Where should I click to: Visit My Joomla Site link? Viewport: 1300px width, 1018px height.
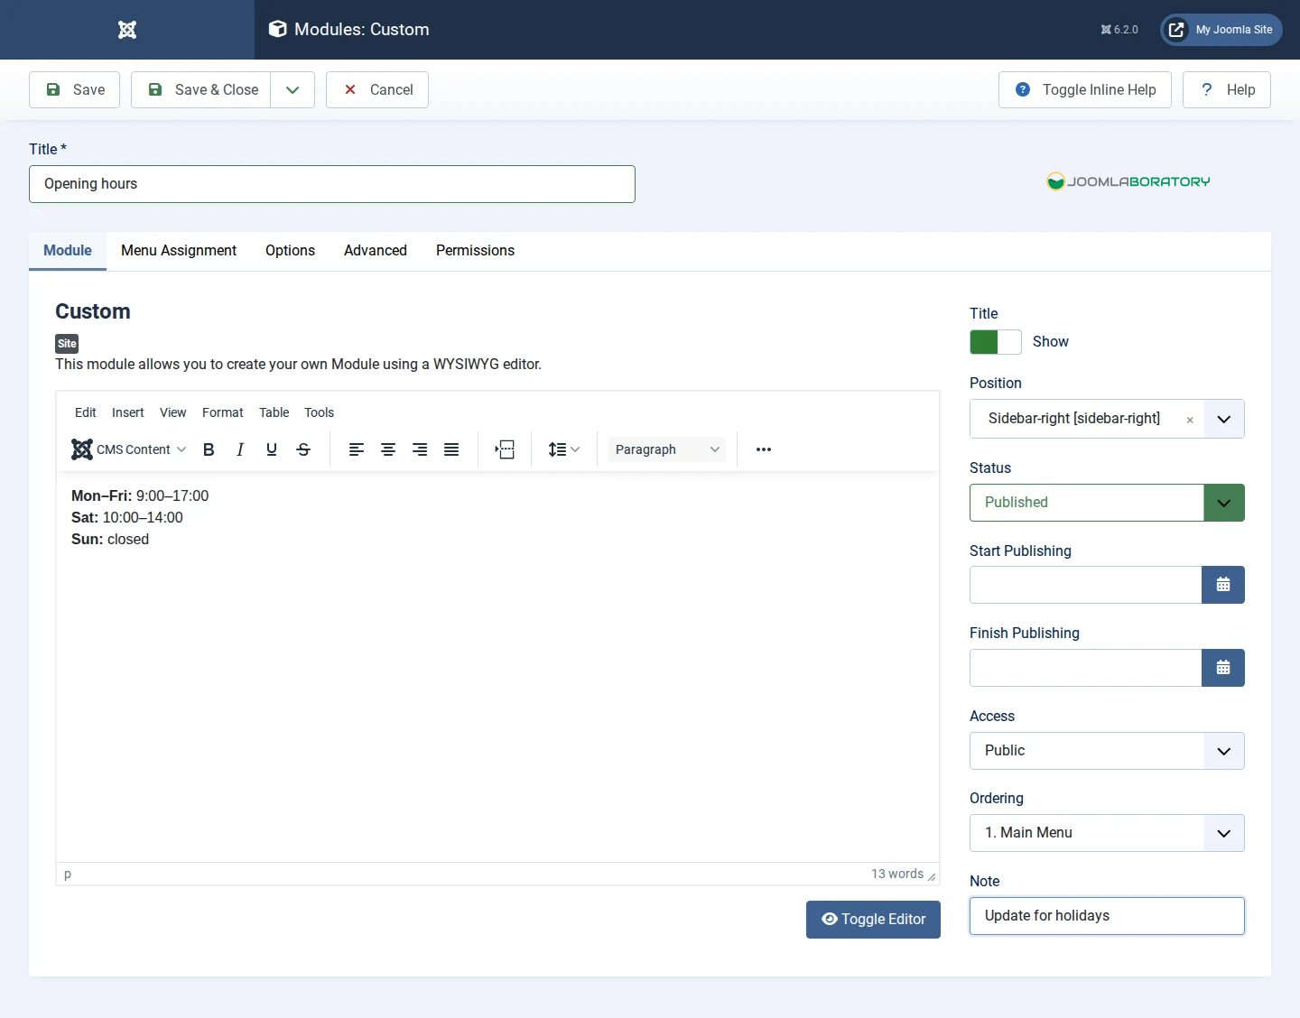pos(1221,30)
